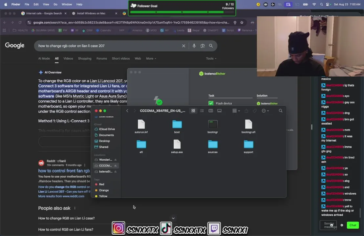The width and height of the screenshot is (364, 236).
Task: Select the Videos search tab
Action: point(68,59)
